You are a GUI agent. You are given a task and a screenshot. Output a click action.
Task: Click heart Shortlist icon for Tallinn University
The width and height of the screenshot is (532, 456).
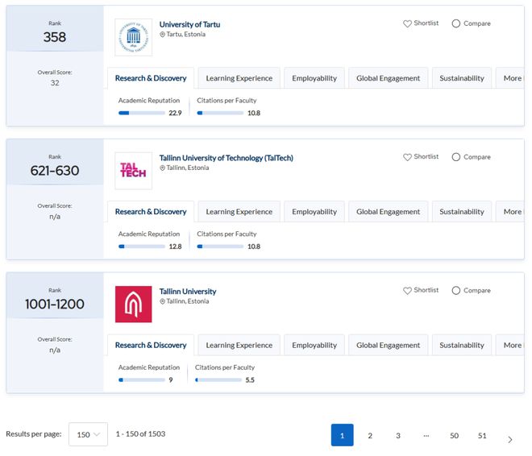point(407,291)
